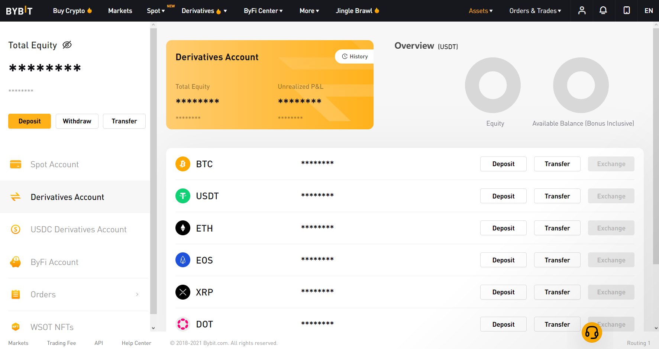Click the sidebar scrollbar down arrow

[x=154, y=328]
